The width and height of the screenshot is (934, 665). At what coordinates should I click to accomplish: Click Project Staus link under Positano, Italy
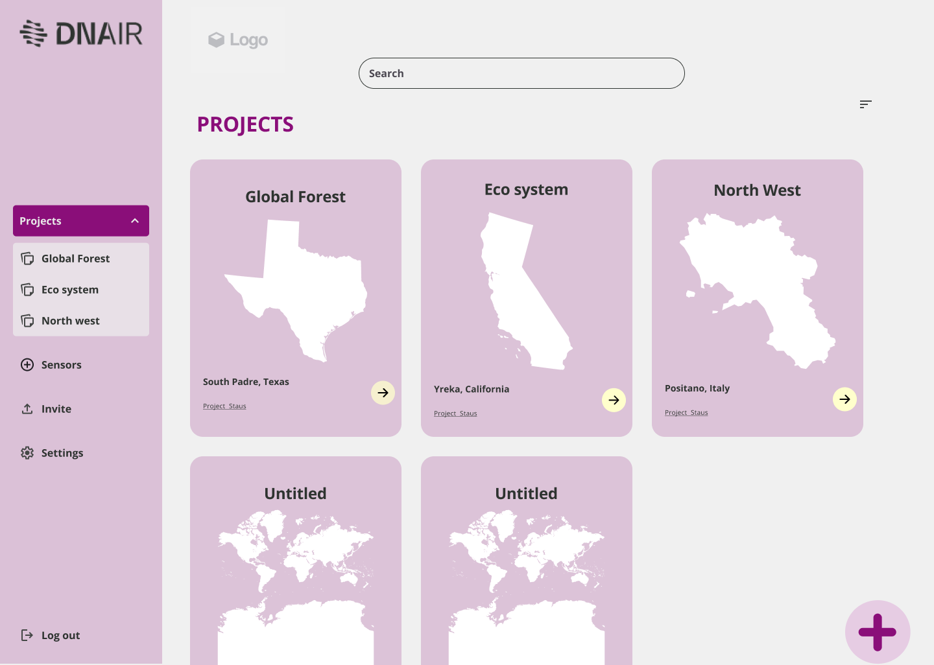[686, 413]
